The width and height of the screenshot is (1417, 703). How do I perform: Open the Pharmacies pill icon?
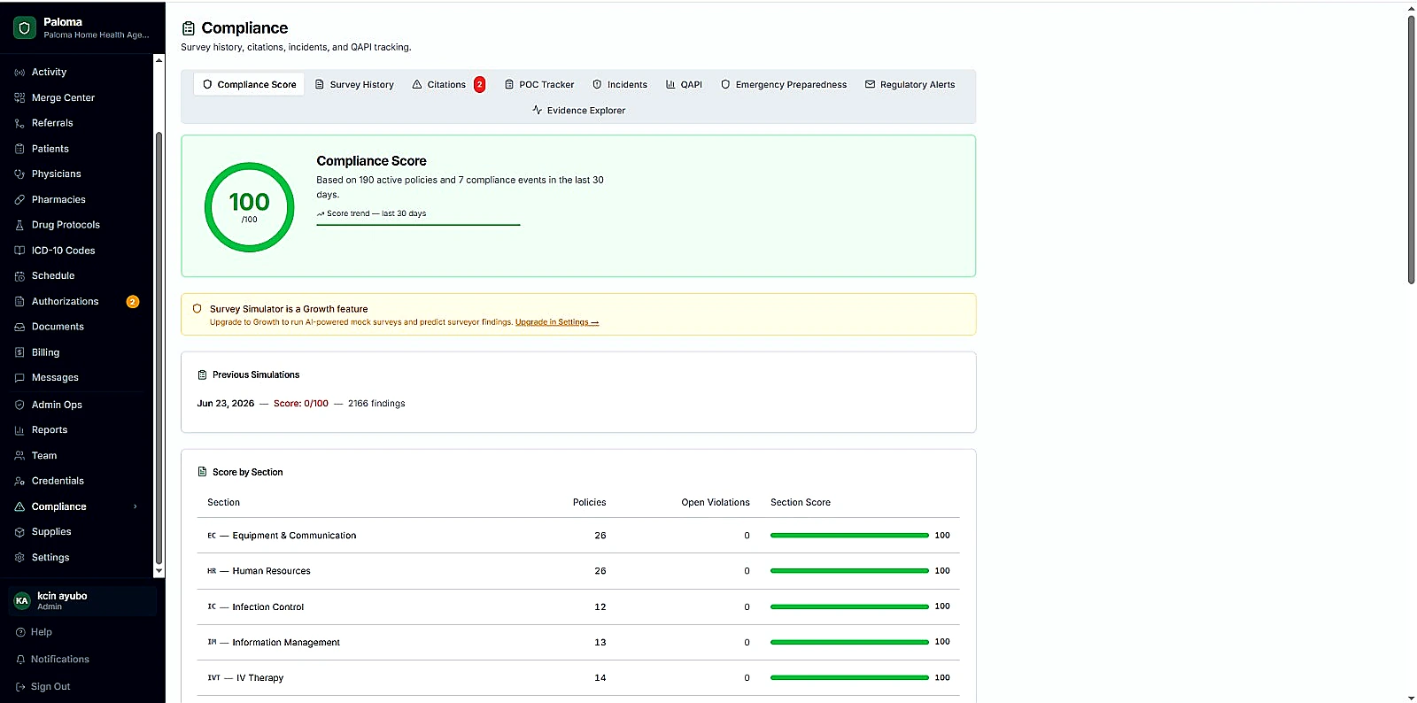click(x=19, y=200)
